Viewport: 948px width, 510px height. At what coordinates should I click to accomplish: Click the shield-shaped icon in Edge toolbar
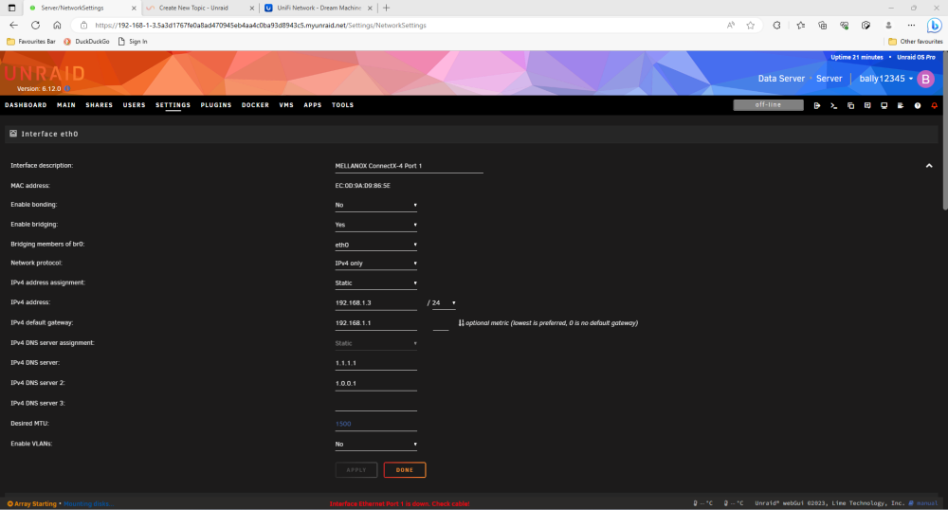(866, 25)
